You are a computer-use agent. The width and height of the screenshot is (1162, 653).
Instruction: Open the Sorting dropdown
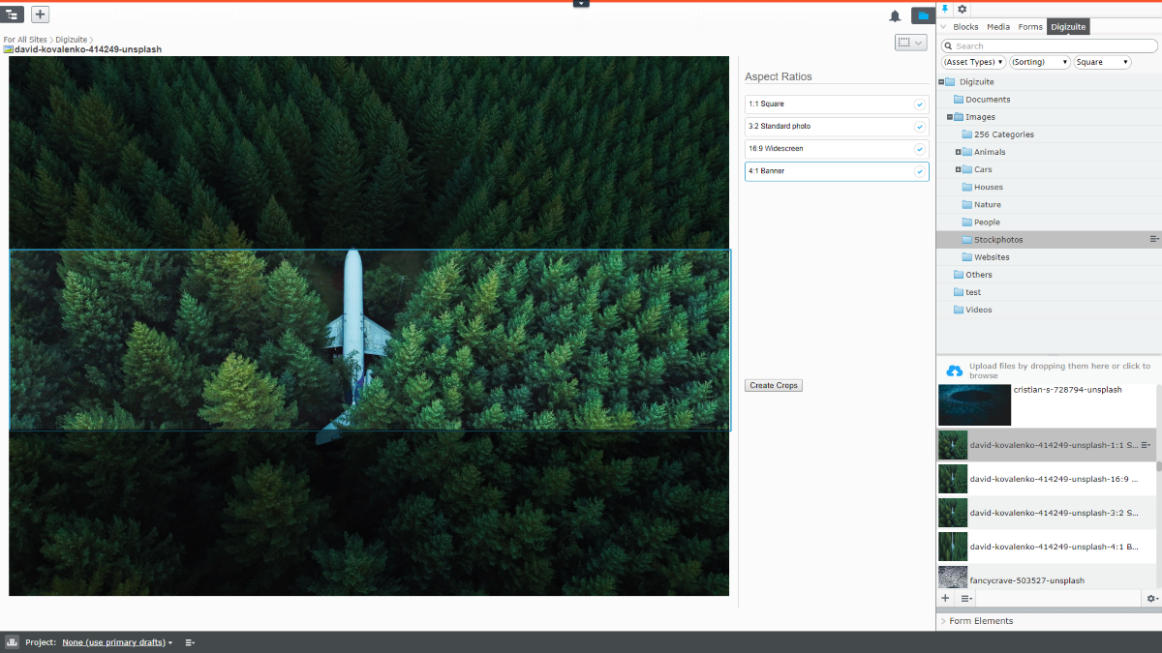click(1040, 62)
